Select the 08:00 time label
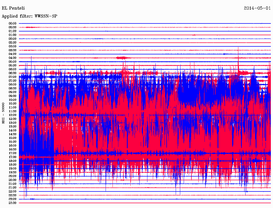The image size is (273, 208). click(13, 85)
